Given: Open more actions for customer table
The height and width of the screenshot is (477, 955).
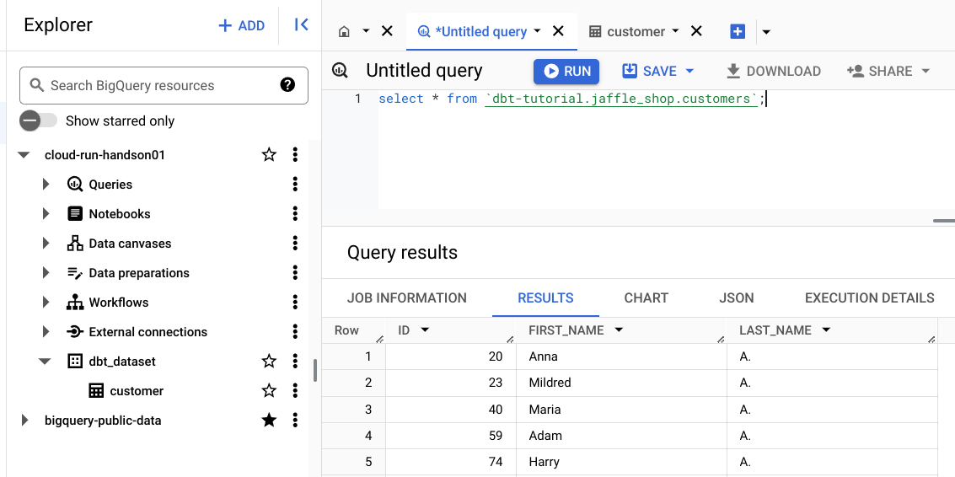Looking at the screenshot, I should (x=295, y=390).
